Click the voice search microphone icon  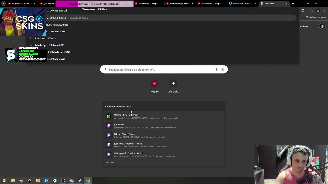coord(217,70)
